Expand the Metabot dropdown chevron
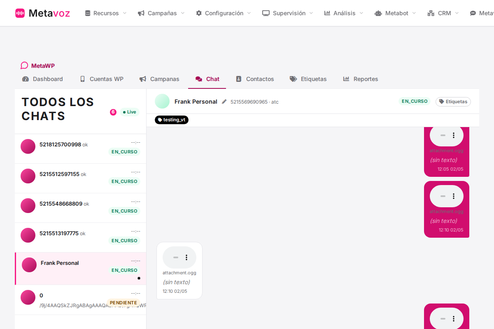494x329 pixels. click(x=414, y=13)
